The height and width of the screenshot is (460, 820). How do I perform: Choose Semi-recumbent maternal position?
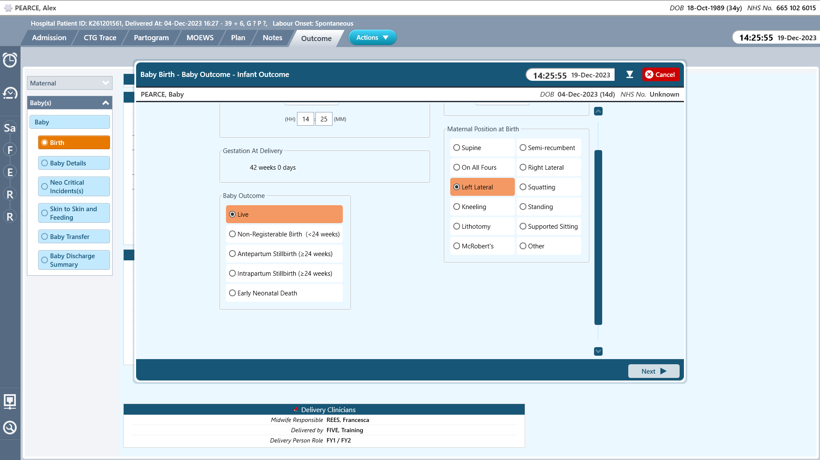(x=549, y=147)
